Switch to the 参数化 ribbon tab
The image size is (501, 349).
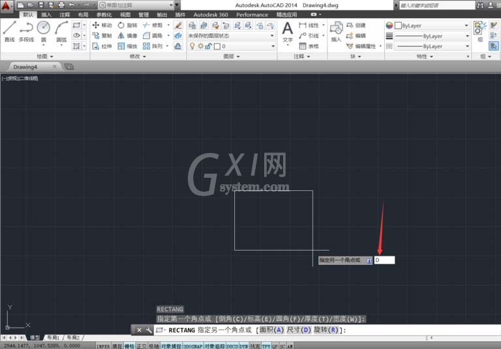pos(104,15)
